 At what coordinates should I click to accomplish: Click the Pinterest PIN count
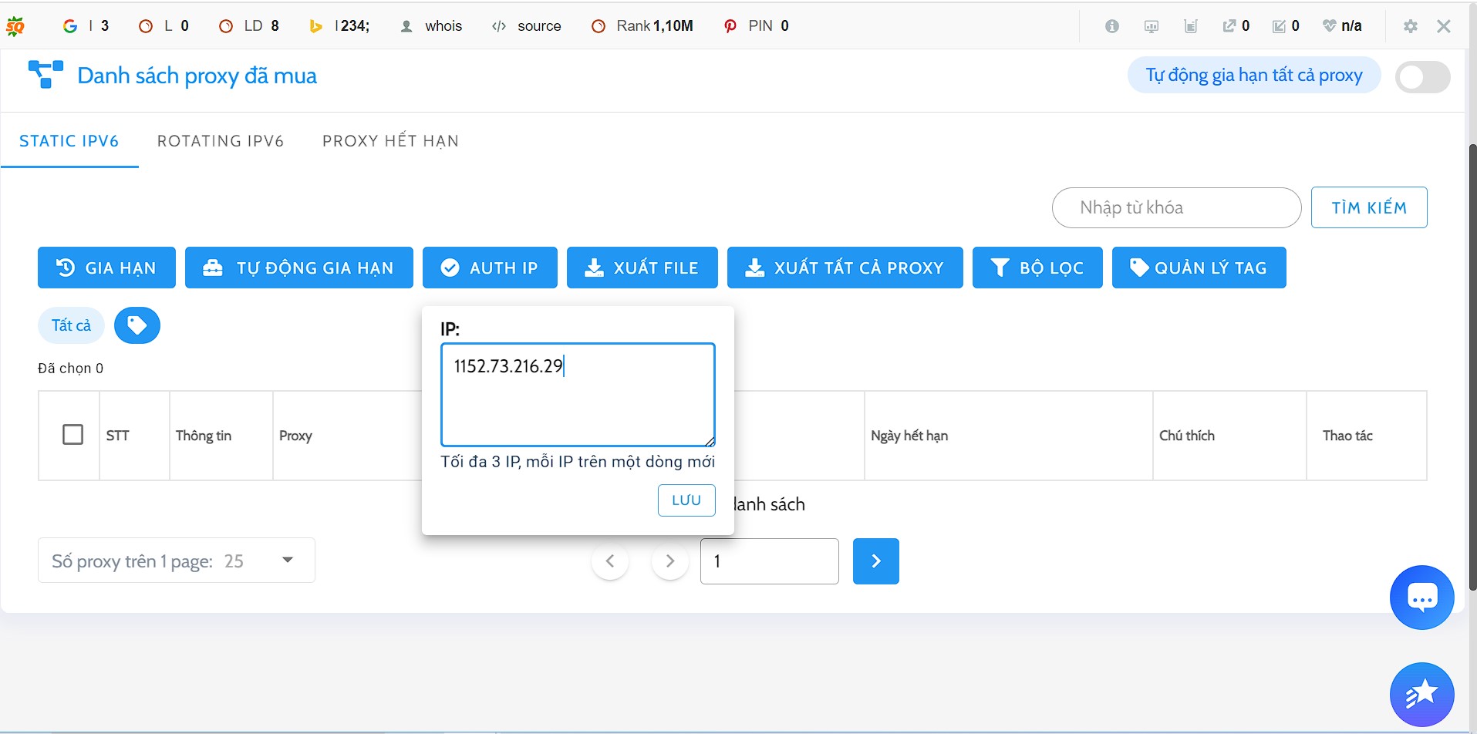pyautogui.click(x=756, y=26)
